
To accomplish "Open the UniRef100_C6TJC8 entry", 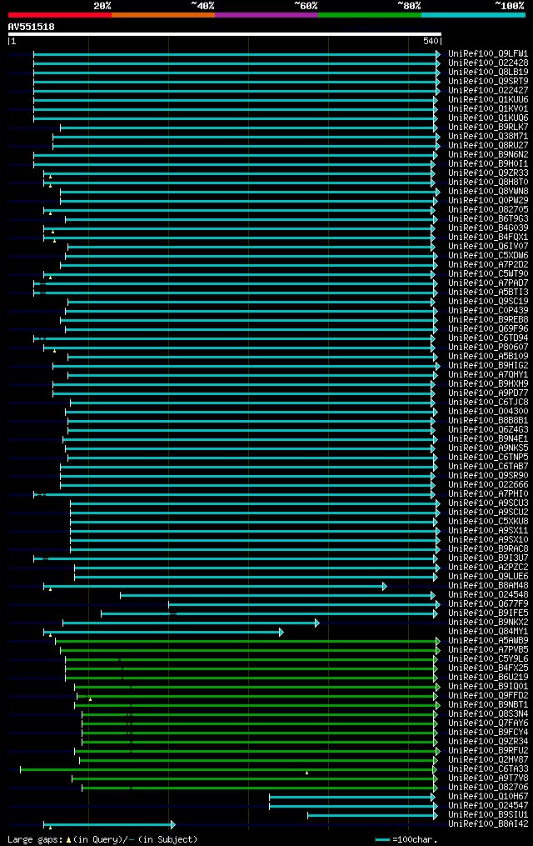I will pos(488,403).
